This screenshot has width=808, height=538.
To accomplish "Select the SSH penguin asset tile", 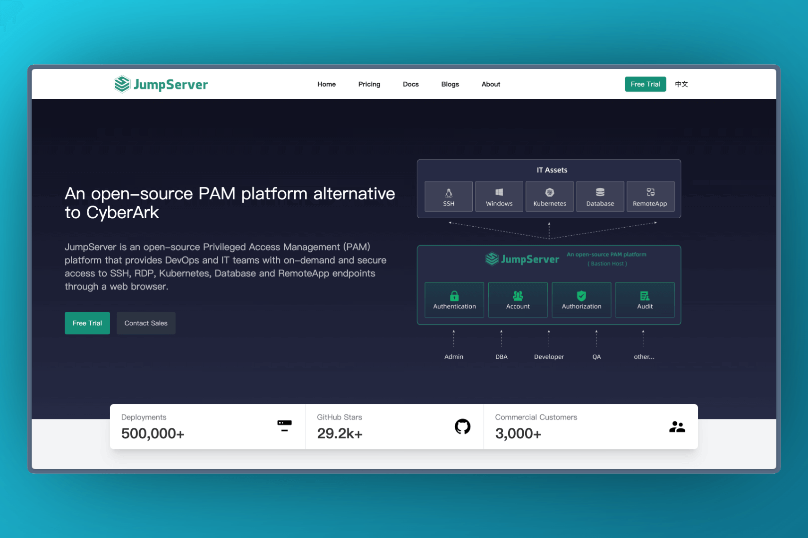I will 448,196.
